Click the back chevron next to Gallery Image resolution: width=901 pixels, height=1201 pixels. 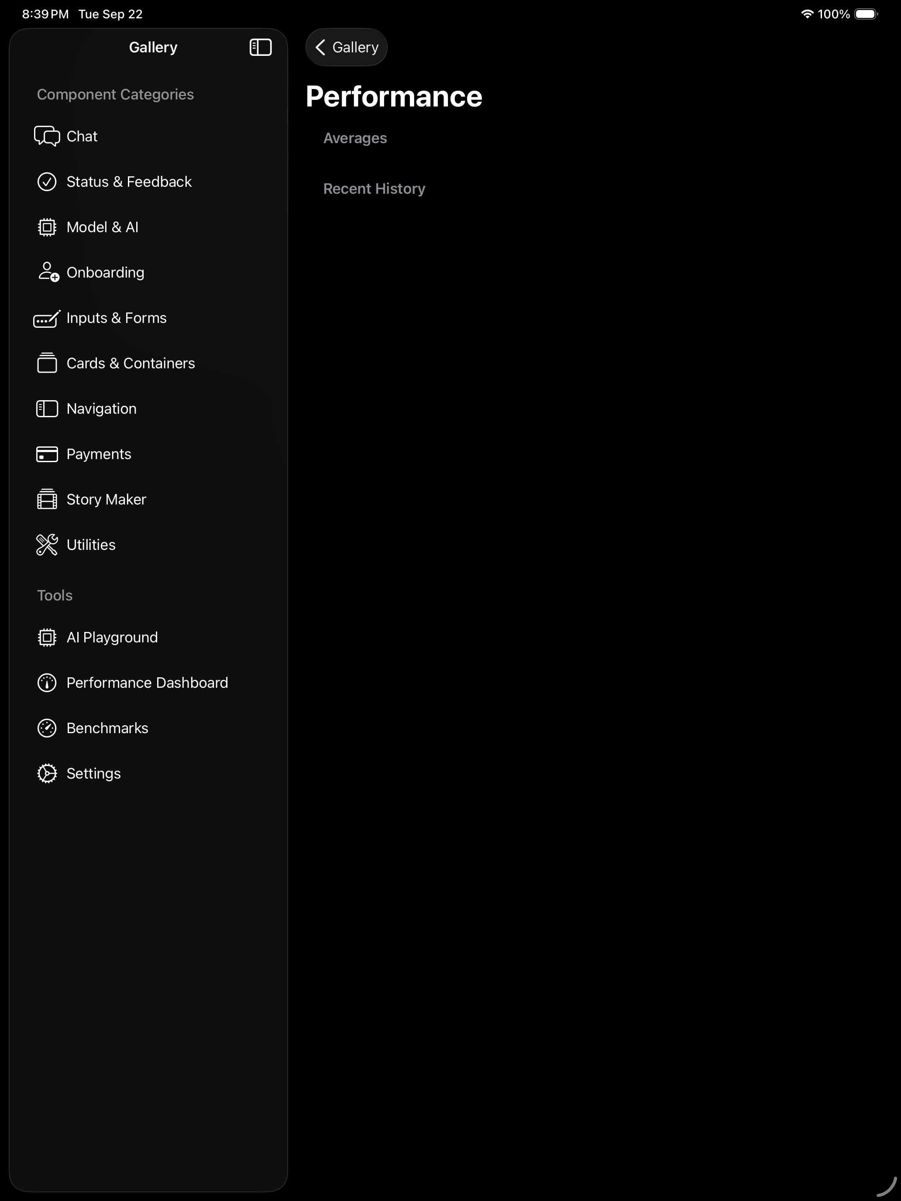point(320,47)
